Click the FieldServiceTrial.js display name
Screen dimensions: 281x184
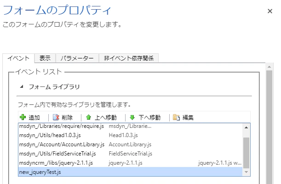(x=131, y=154)
